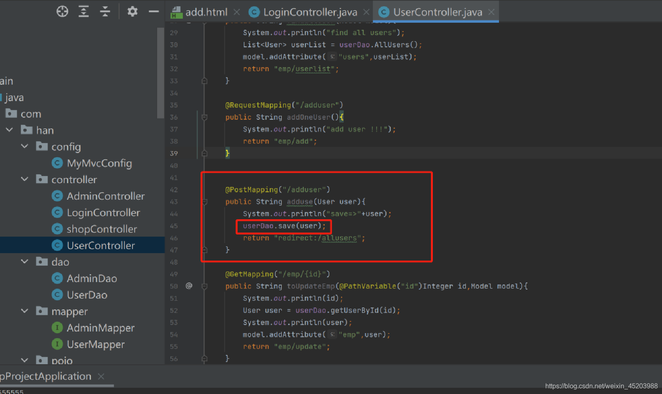The height and width of the screenshot is (394, 662).
Task: Click the @RequestMapping("/adduser") annotation
Action: [x=284, y=105]
